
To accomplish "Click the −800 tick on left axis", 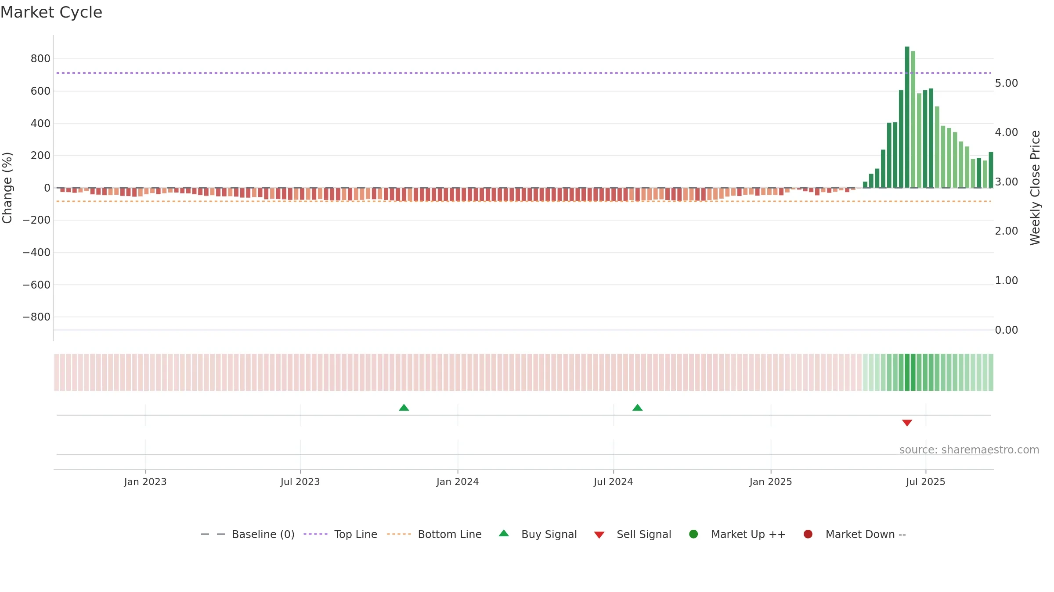I will pos(36,317).
